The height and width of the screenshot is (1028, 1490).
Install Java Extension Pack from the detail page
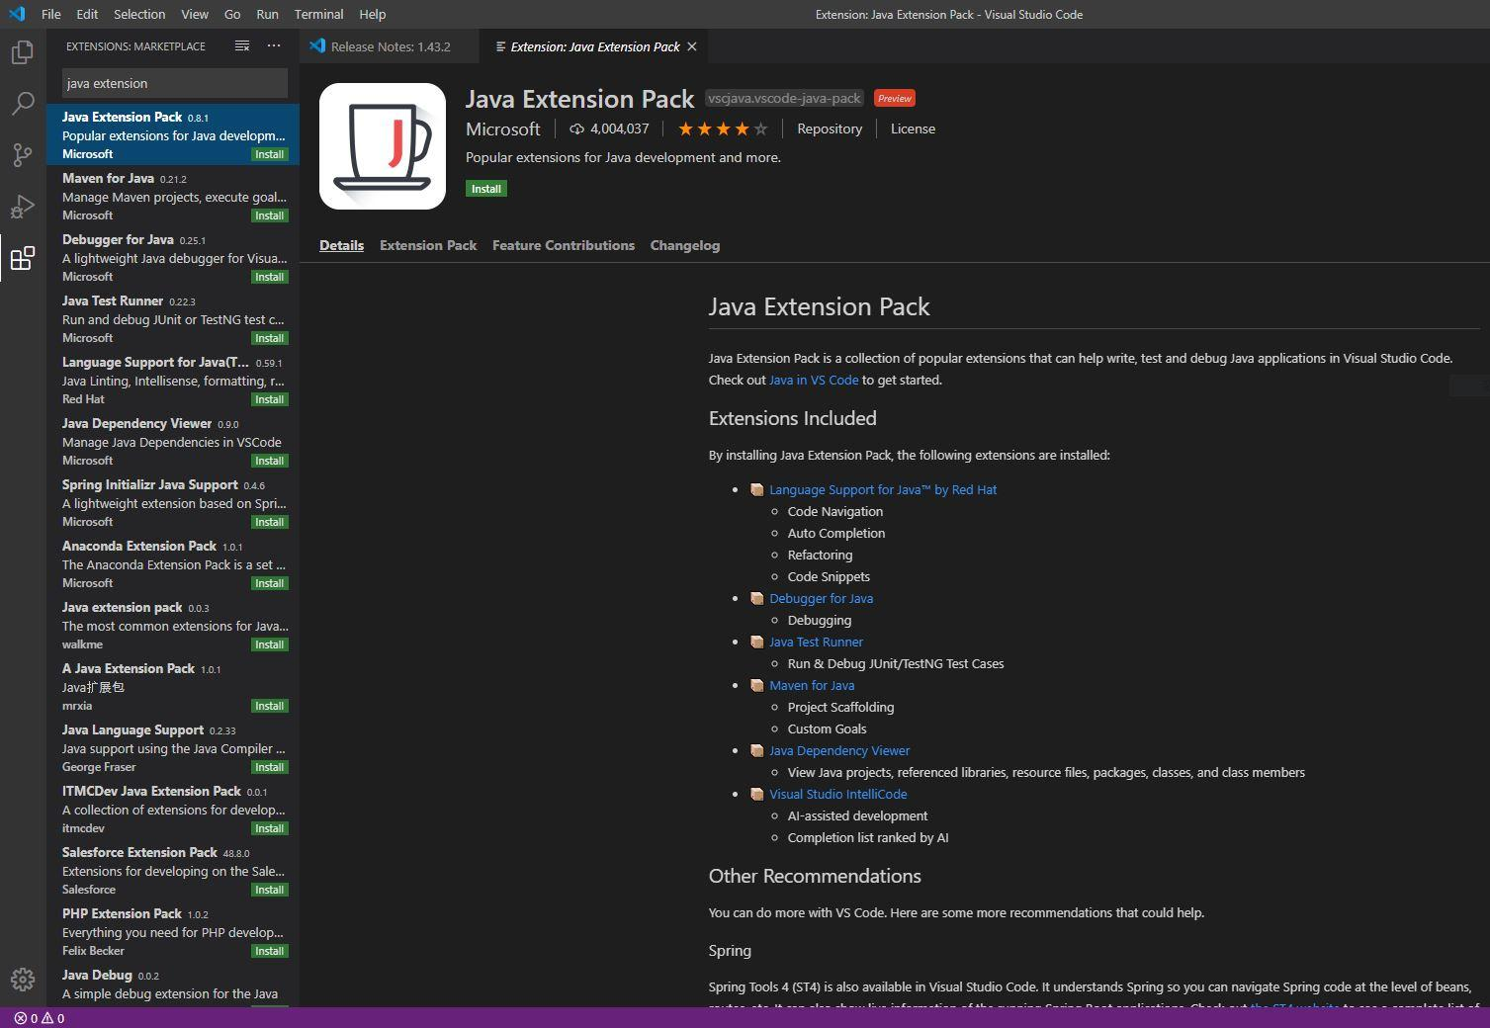pyautogui.click(x=486, y=189)
